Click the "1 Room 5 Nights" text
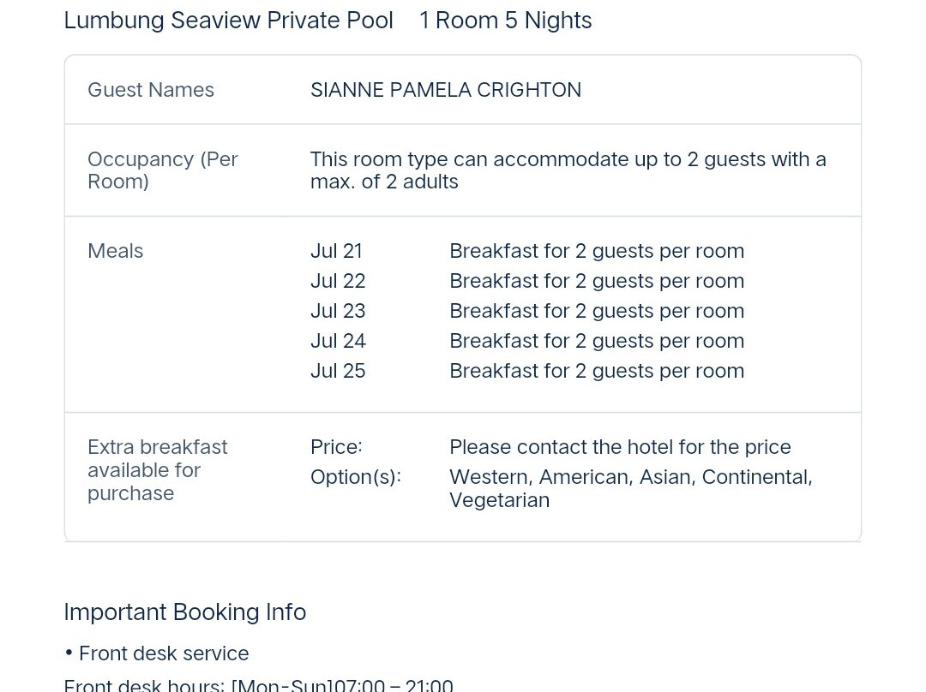 (x=505, y=21)
